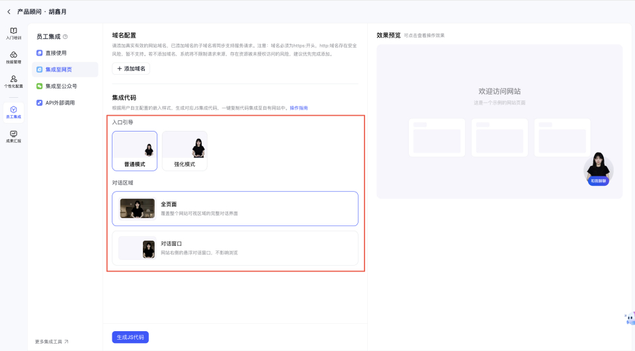Click the floating assistant mascot icon
635x351 pixels.
629,319
